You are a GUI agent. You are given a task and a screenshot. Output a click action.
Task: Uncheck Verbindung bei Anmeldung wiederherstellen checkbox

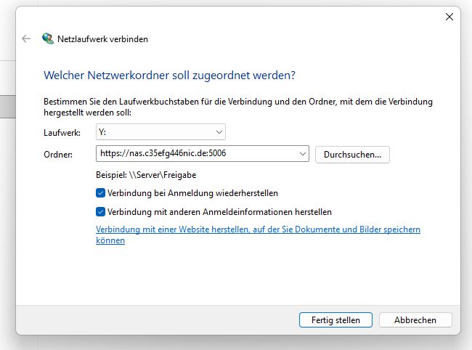(x=100, y=193)
